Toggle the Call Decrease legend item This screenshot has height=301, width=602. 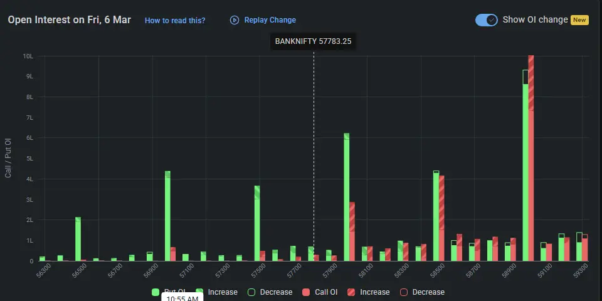(422, 292)
